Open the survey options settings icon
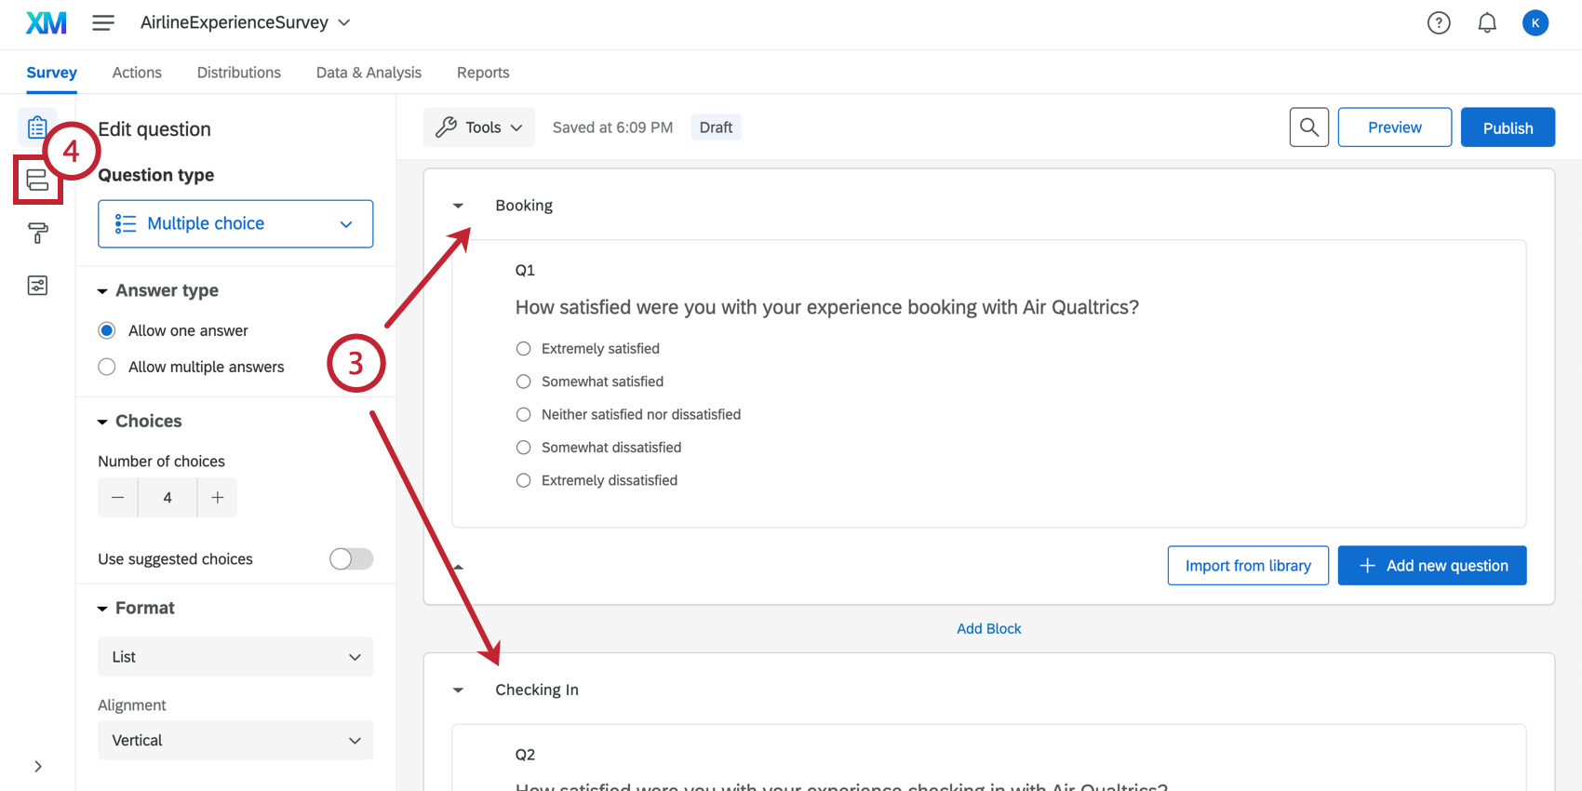The height and width of the screenshot is (791, 1582). pos(37,285)
